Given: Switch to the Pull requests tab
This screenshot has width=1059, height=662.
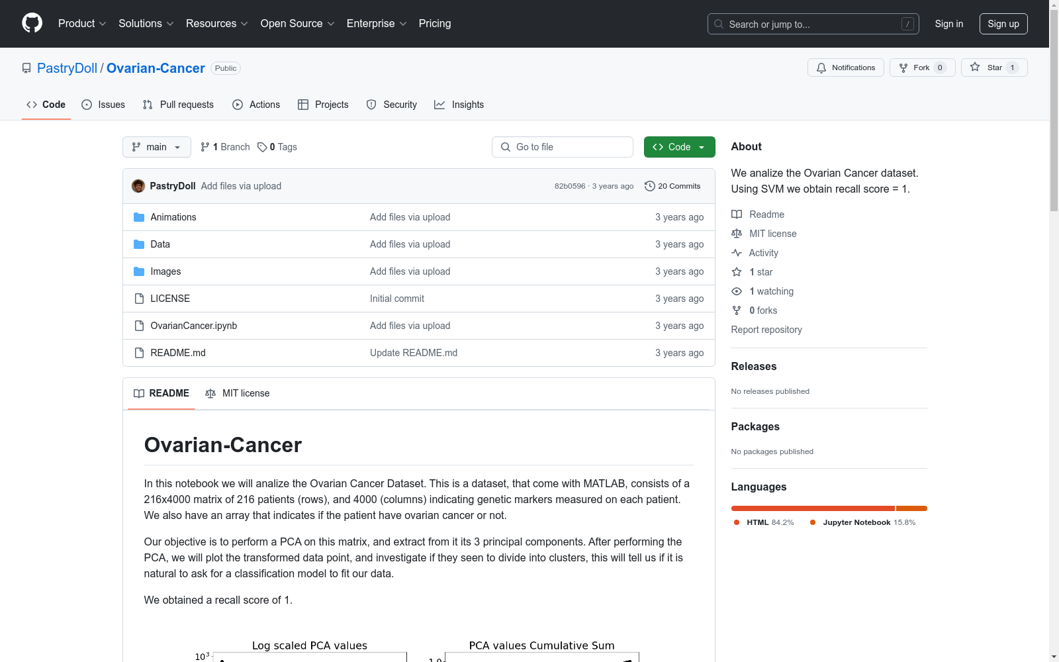Looking at the screenshot, I should pyautogui.click(x=178, y=105).
